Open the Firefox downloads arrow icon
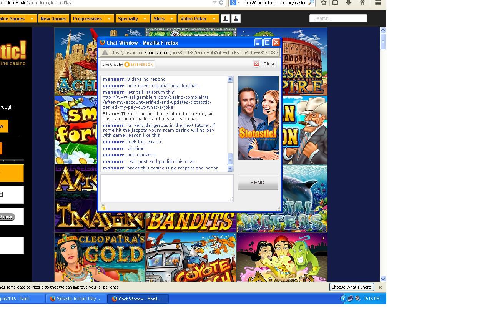This screenshot has height=332, width=492. 349,3
